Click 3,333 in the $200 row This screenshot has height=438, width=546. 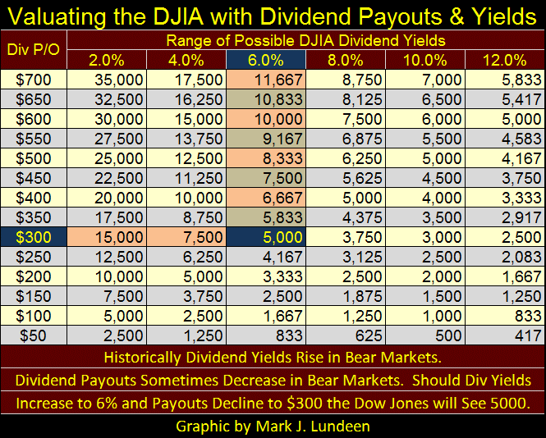[266, 276]
